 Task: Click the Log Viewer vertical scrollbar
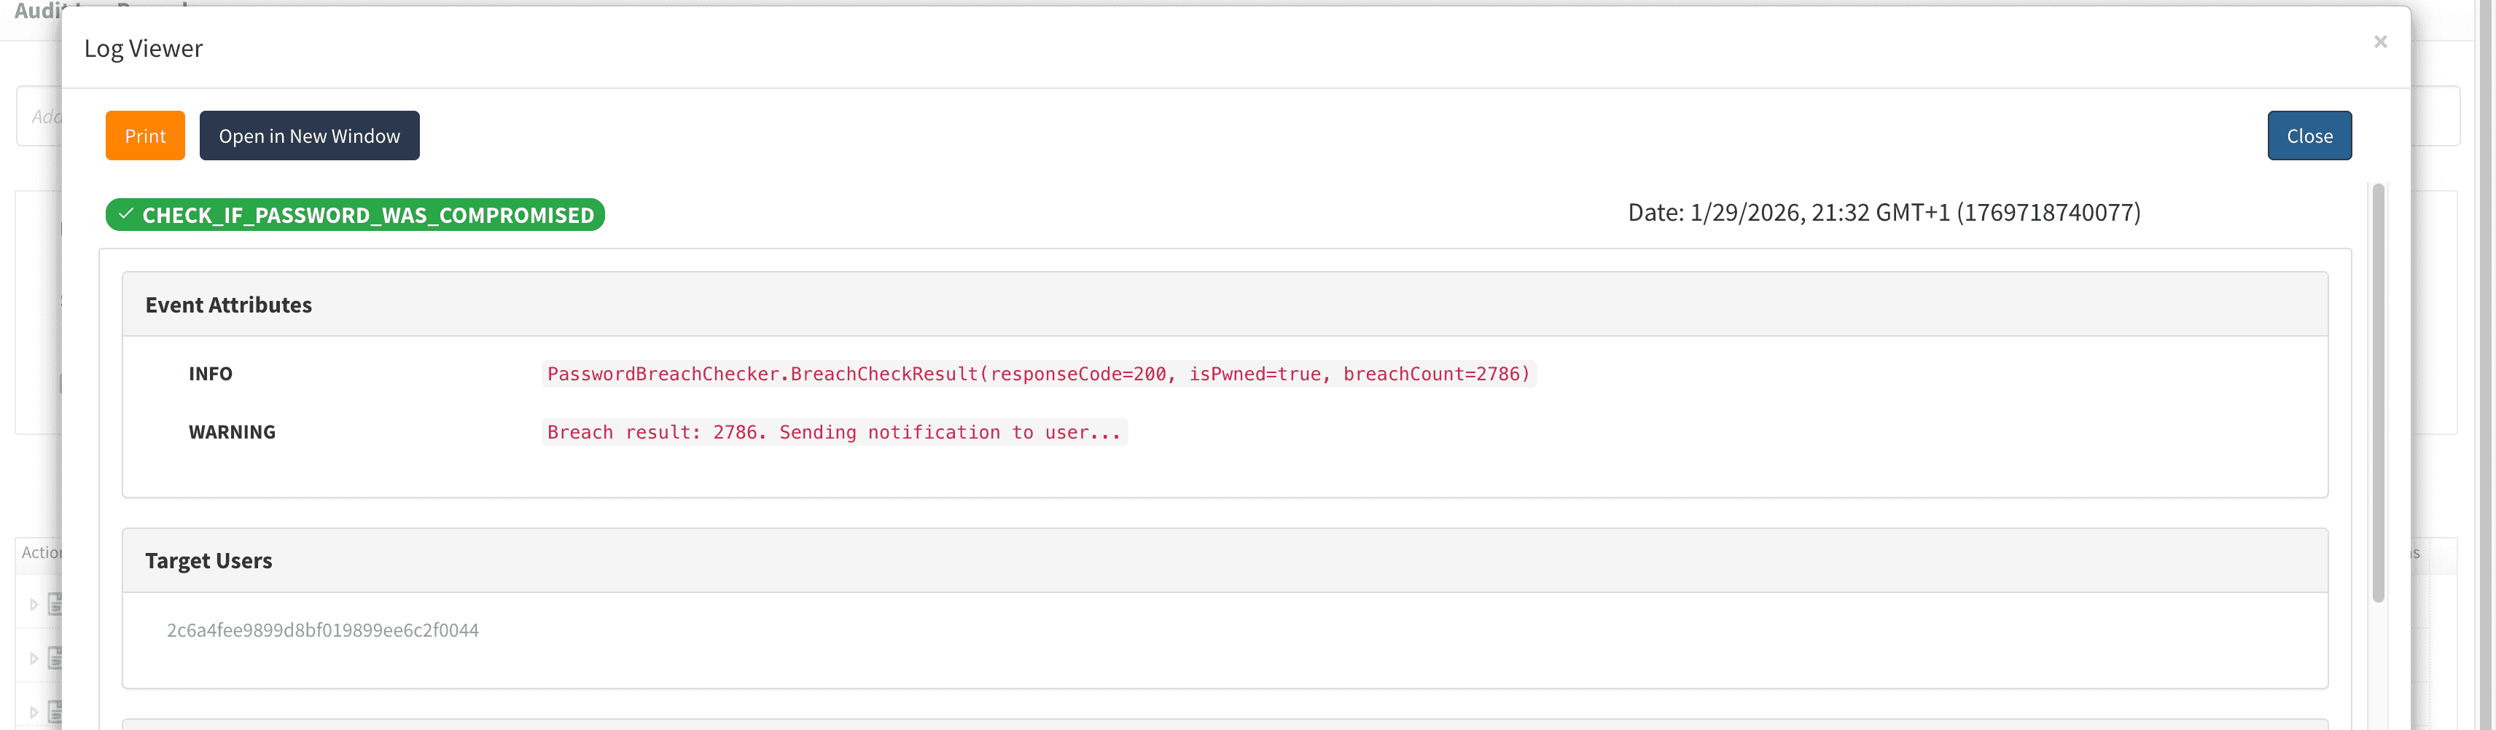pos(2378,393)
